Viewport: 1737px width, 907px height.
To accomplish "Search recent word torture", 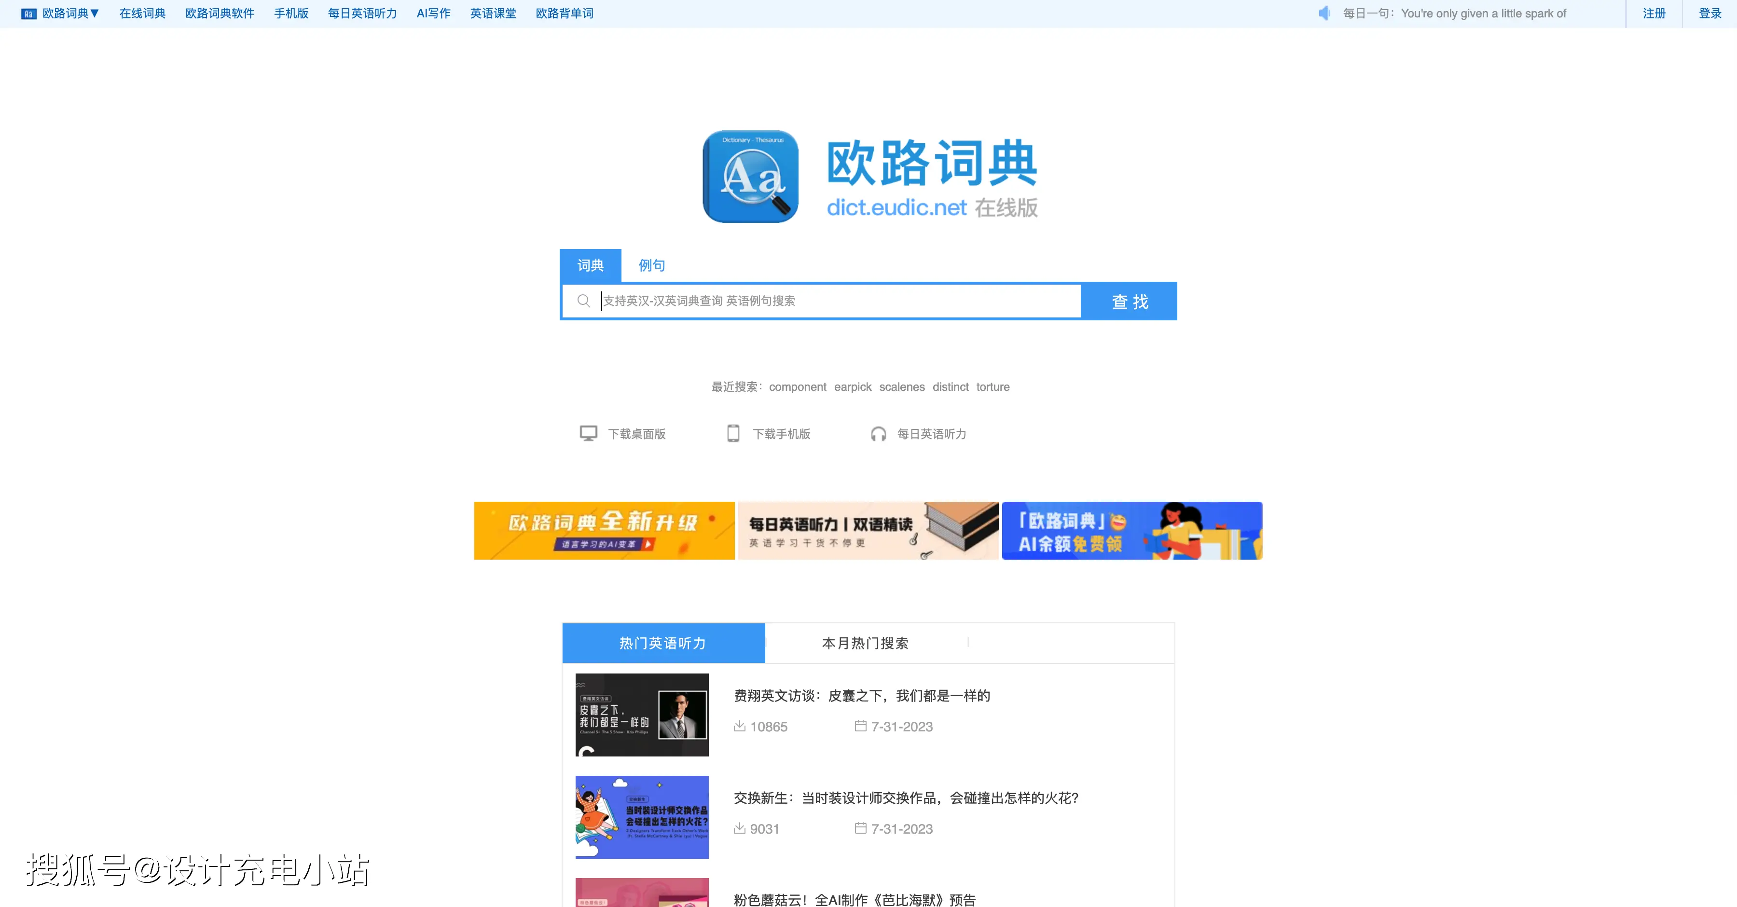I will (x=993, y=387).
